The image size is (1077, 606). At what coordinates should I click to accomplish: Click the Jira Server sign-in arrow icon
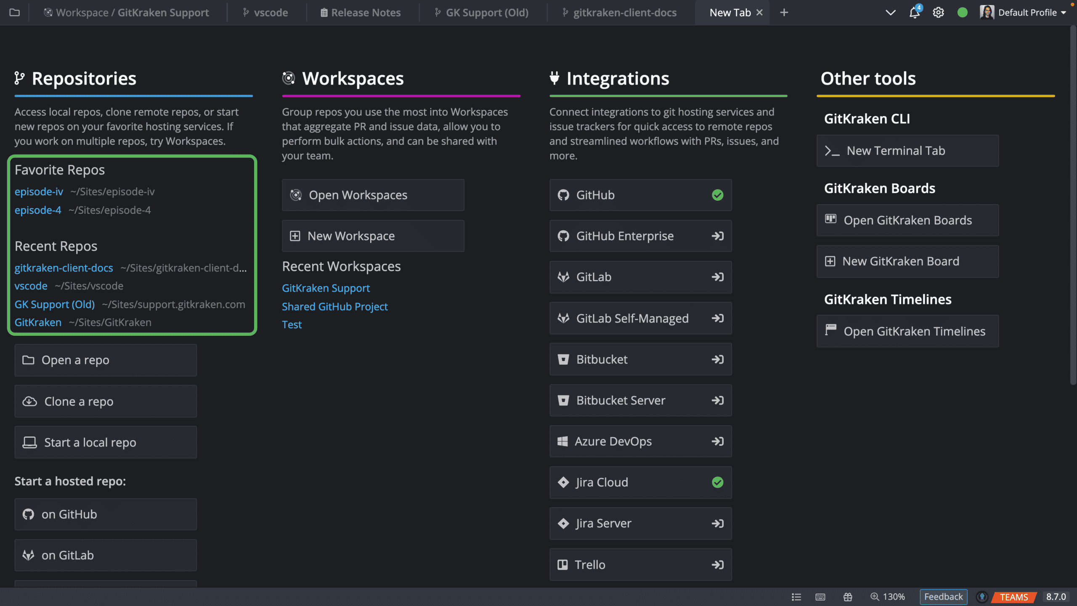pos(718,524)
